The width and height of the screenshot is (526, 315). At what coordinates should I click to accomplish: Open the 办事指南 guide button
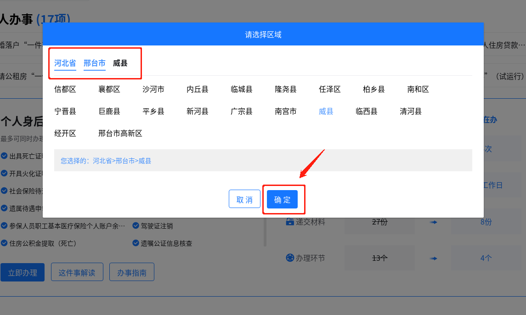point(132,272)
